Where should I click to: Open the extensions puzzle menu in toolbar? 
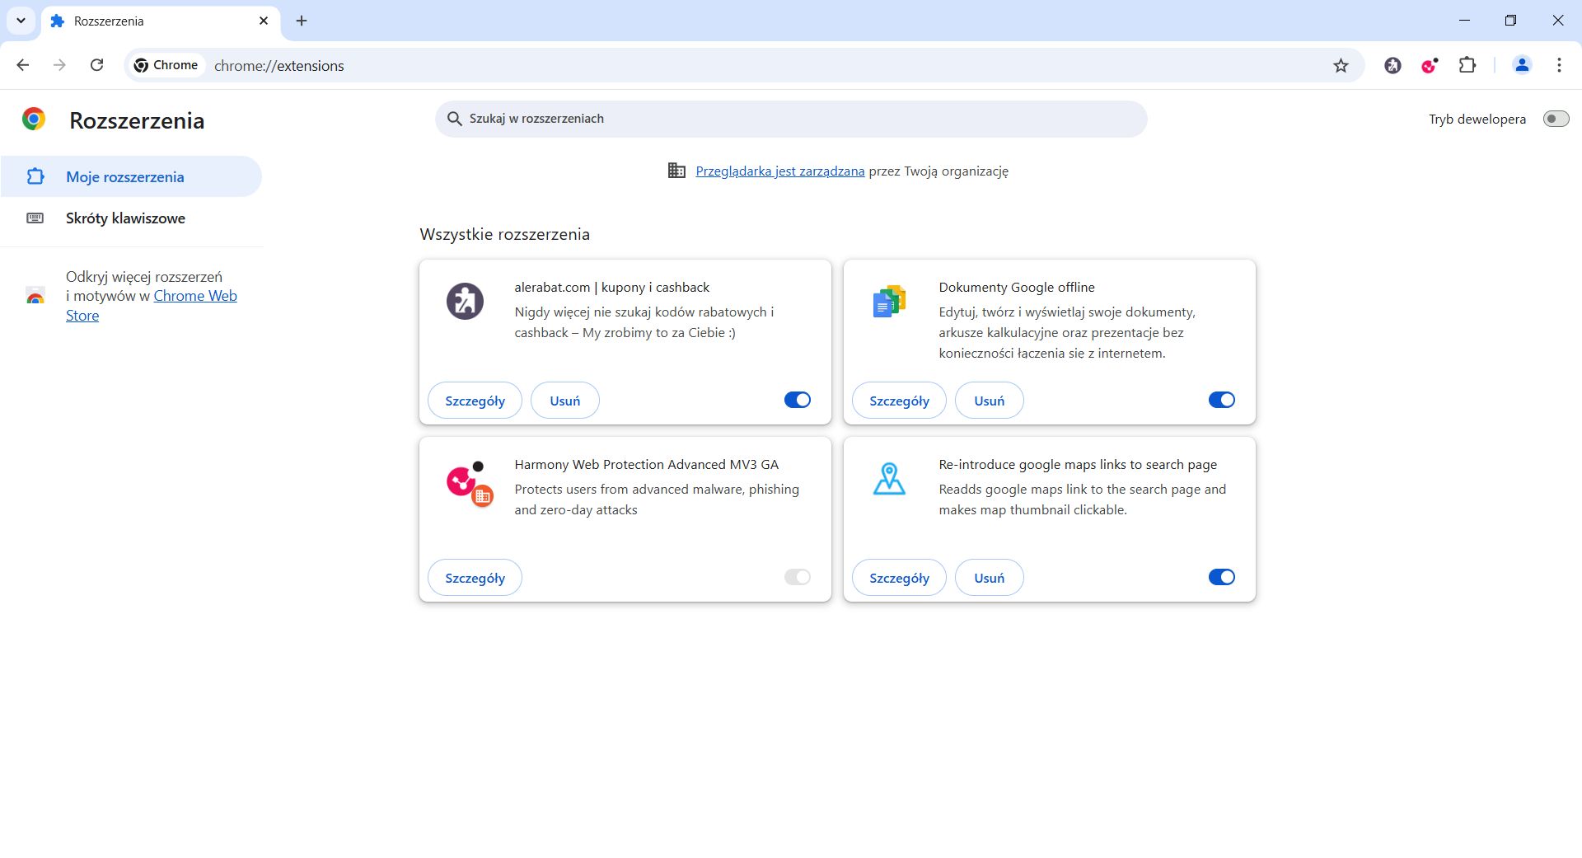[x=1467, y=65]
